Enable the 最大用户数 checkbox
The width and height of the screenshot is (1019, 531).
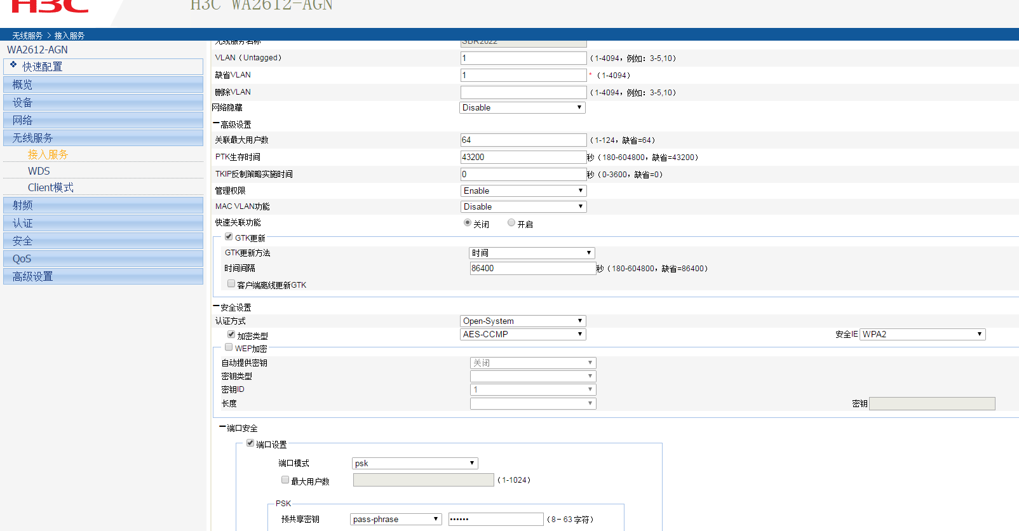pyautogui.click(x=285, y=480)
